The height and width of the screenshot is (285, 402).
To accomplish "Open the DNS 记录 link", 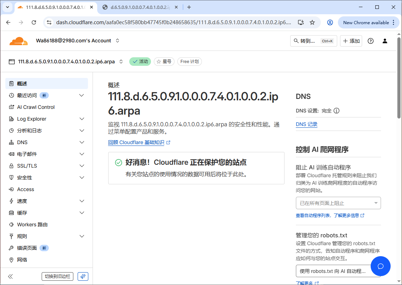I will 307,124.
